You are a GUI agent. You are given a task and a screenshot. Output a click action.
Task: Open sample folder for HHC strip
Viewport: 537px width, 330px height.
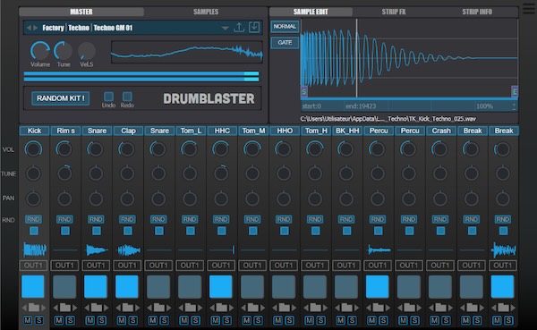(x=221, y=308)
